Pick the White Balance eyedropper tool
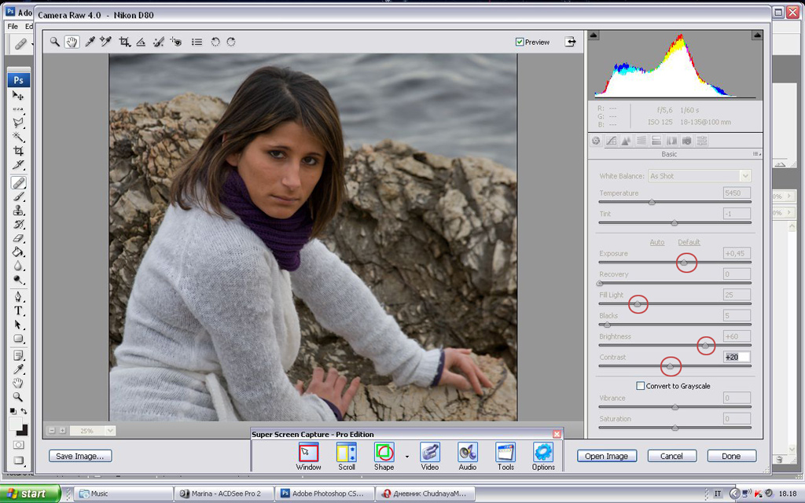This screenshot has height=503, width=805. click(90, 42)
